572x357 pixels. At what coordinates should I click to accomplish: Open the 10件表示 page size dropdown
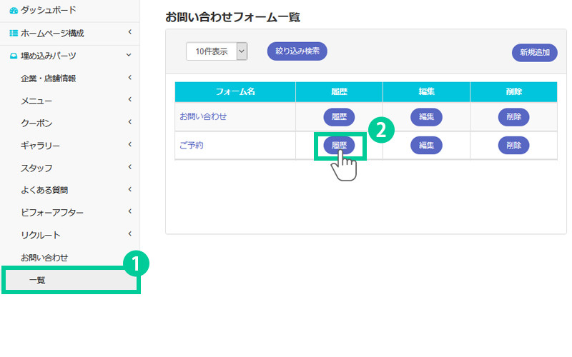click(x=217, y=51)
